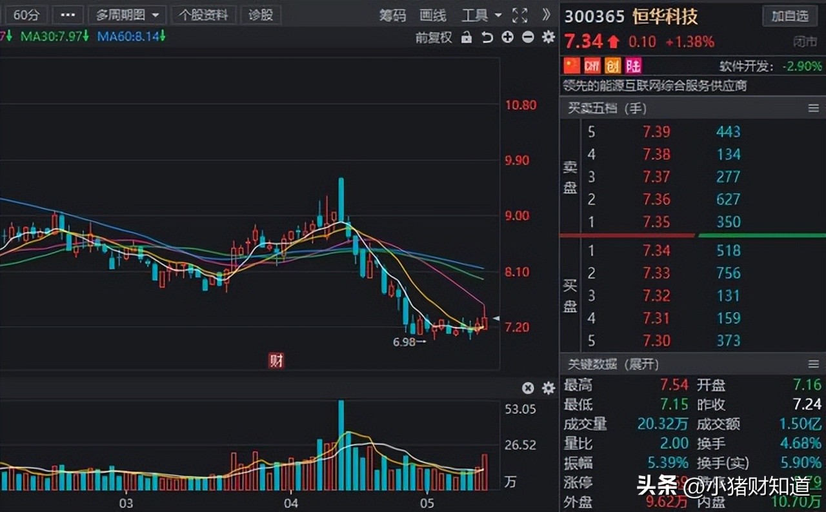The image size is (826, 512).
Task: Click the 60分 period button
Action: [x=26, y=14]
